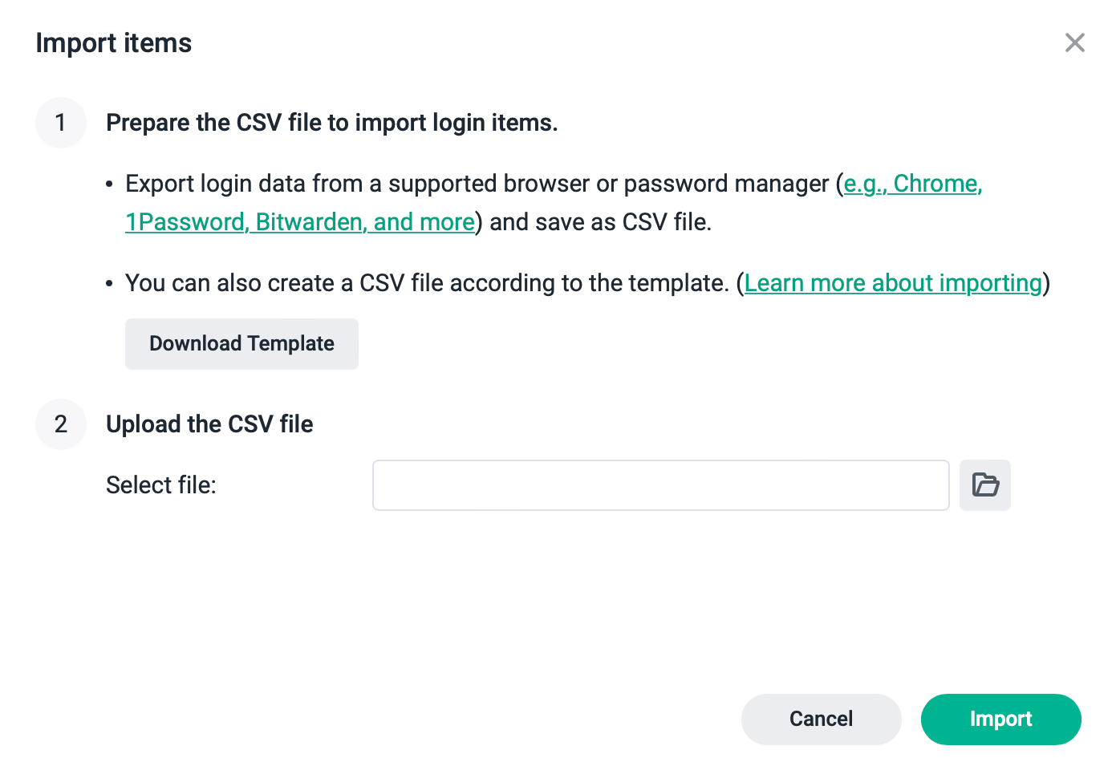Open the file browser folder icon

(x=984, y=485)
